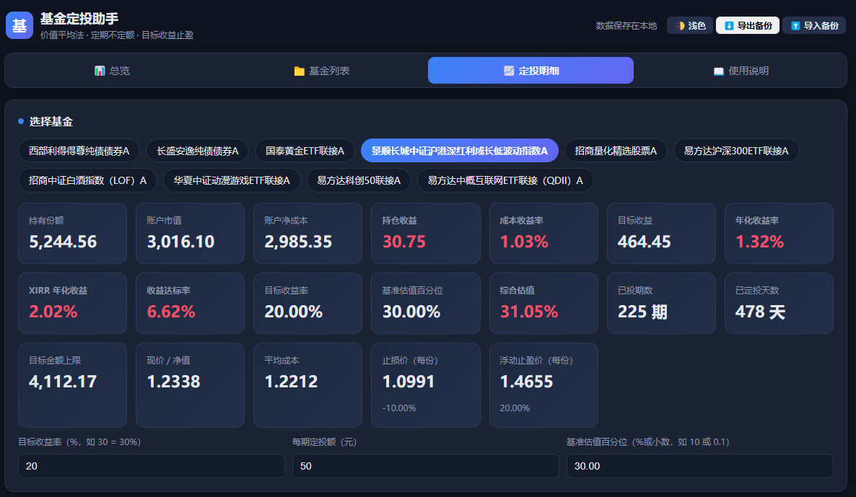This screenshot has width=856, height=497.
Task: Click the 基 app logo icon
Action: 19,26
